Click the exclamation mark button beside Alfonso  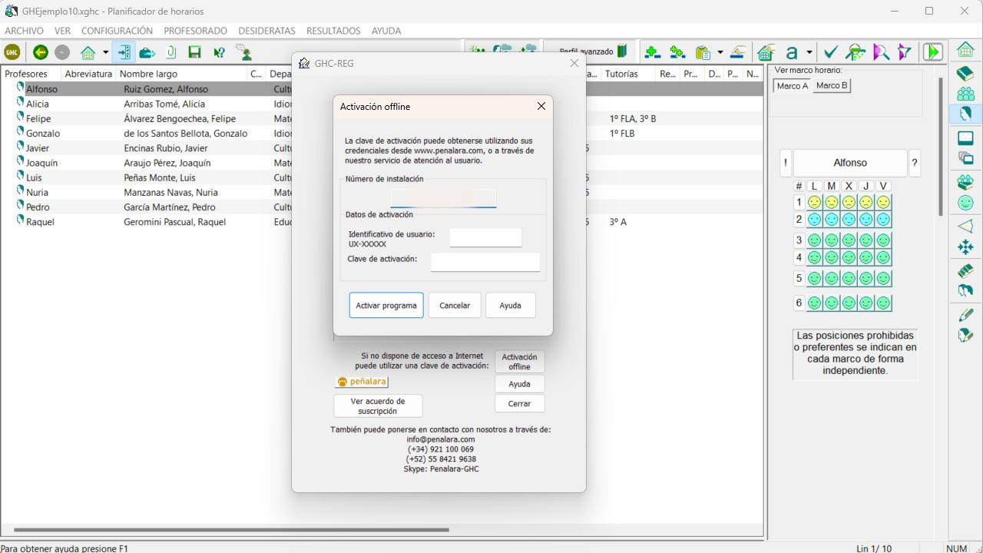(x=786, y=163)
